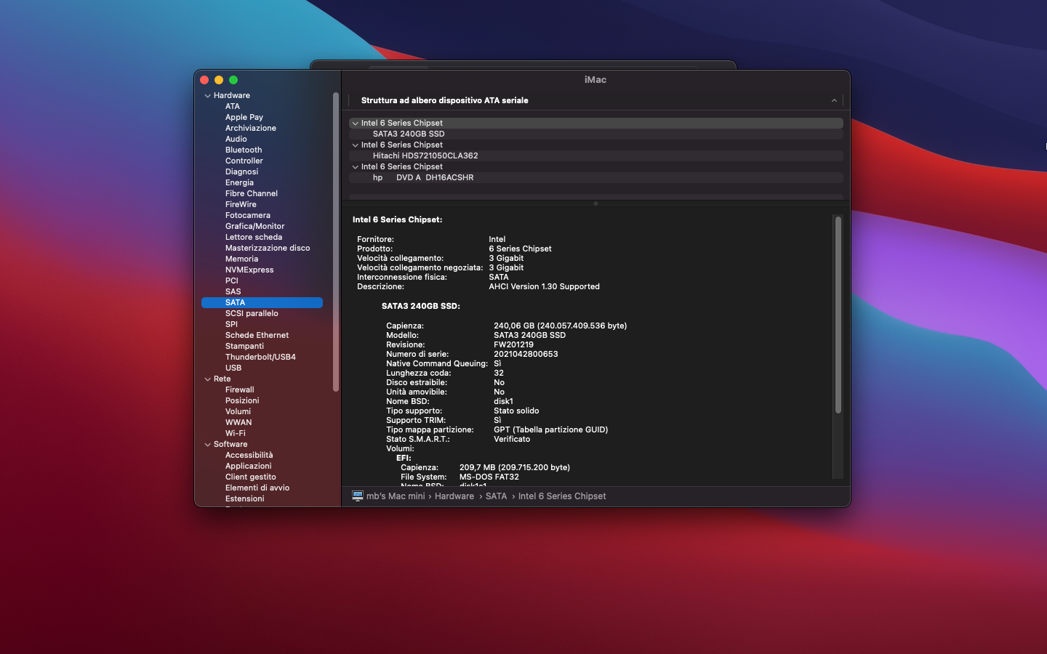1047x654 pixels.
Task: Toggle sort chevron in ATA tree header
Action: pos(834,100)
